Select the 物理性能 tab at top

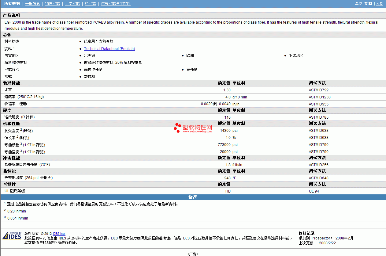[53, 4]
